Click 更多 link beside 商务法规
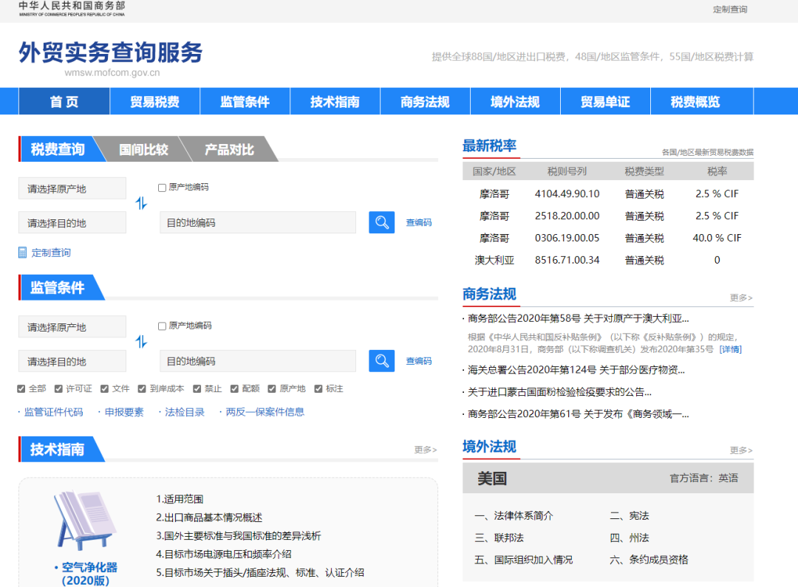 point(740,298)
